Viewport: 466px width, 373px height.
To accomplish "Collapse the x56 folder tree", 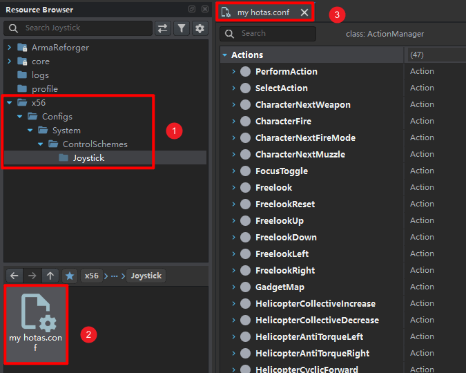I will tap(10, 103).
